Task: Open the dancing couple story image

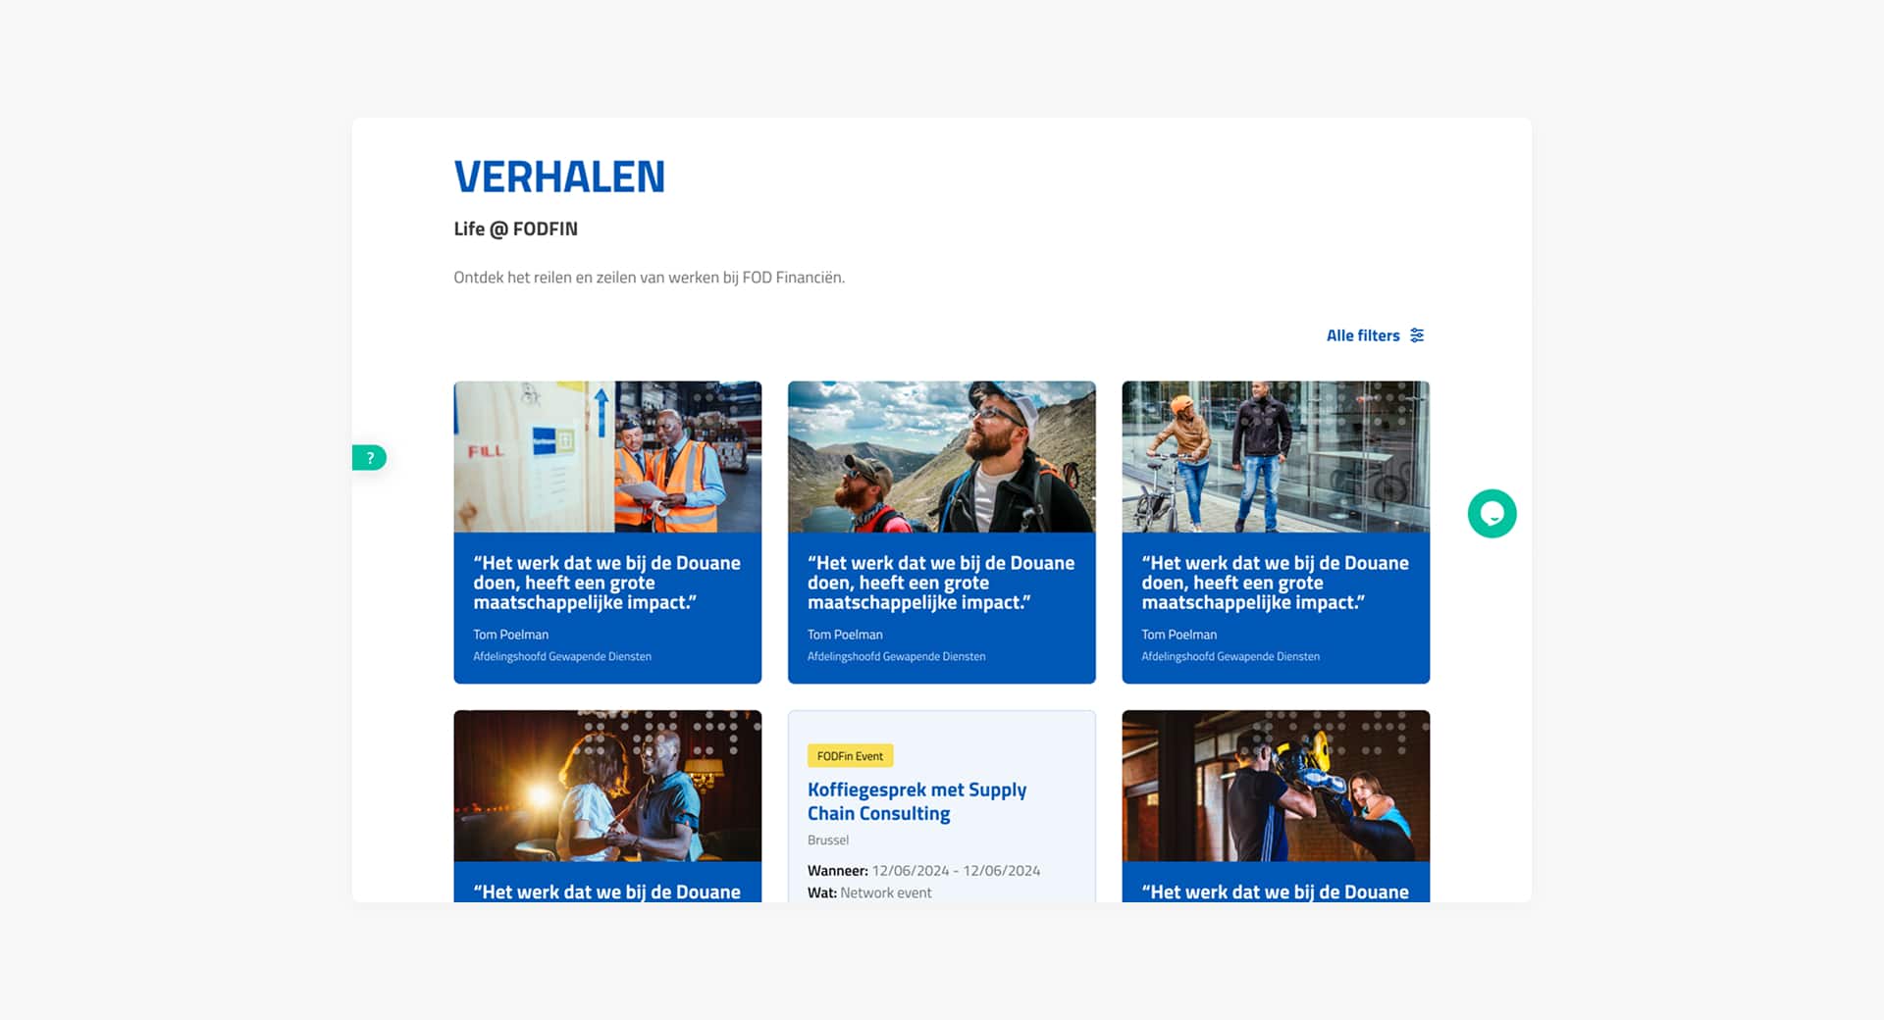Action: (x=607, y=786)
